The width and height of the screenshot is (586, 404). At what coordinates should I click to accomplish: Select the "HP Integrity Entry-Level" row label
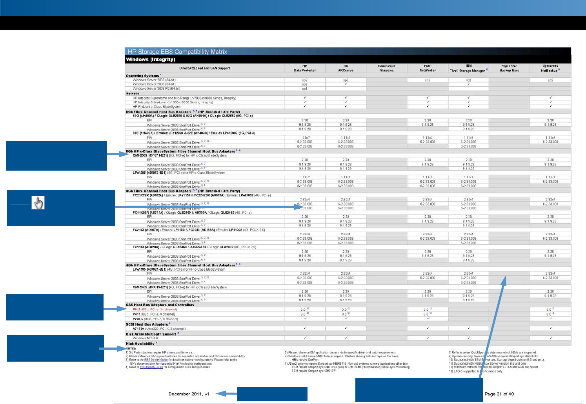click(173, 102)
